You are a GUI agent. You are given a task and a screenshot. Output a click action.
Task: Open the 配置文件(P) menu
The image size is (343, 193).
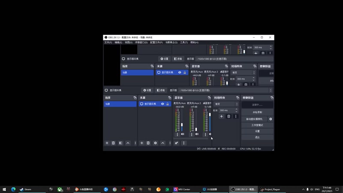[x=156, y=42]
